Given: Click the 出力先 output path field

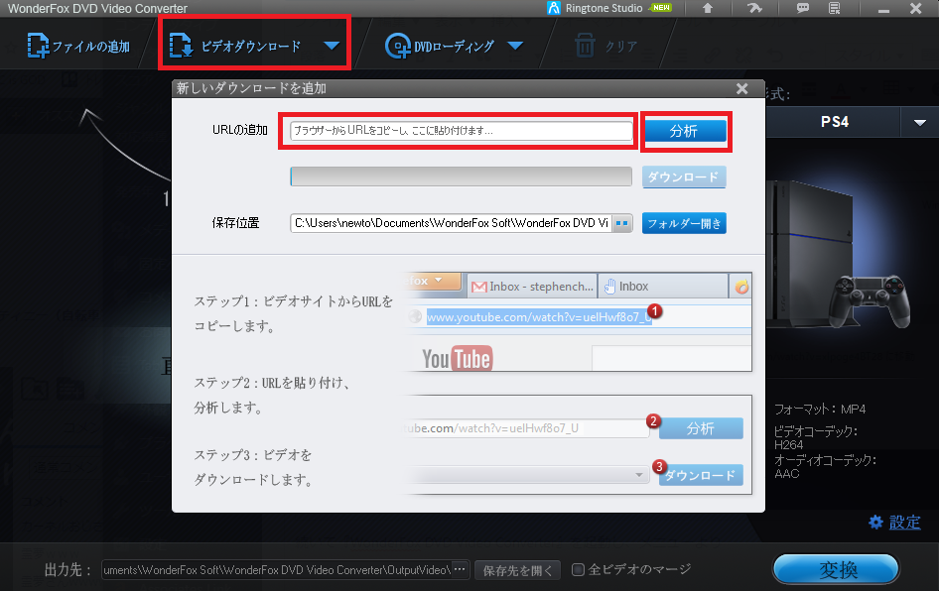Looking at the screenshot, I should (276, 569).
